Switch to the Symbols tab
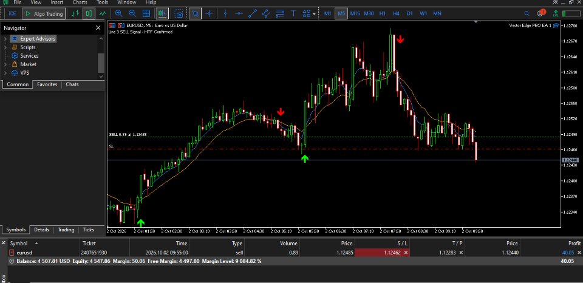 [x=16, y=230]
